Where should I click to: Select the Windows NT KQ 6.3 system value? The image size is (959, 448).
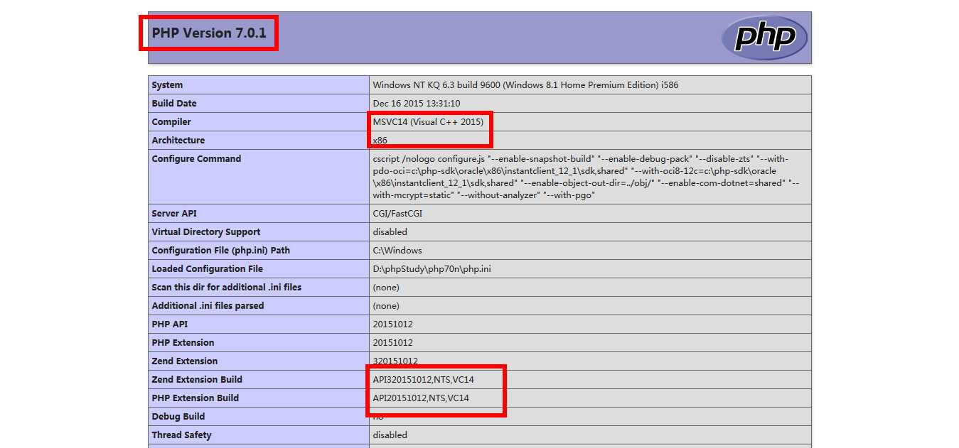point(525,85)
